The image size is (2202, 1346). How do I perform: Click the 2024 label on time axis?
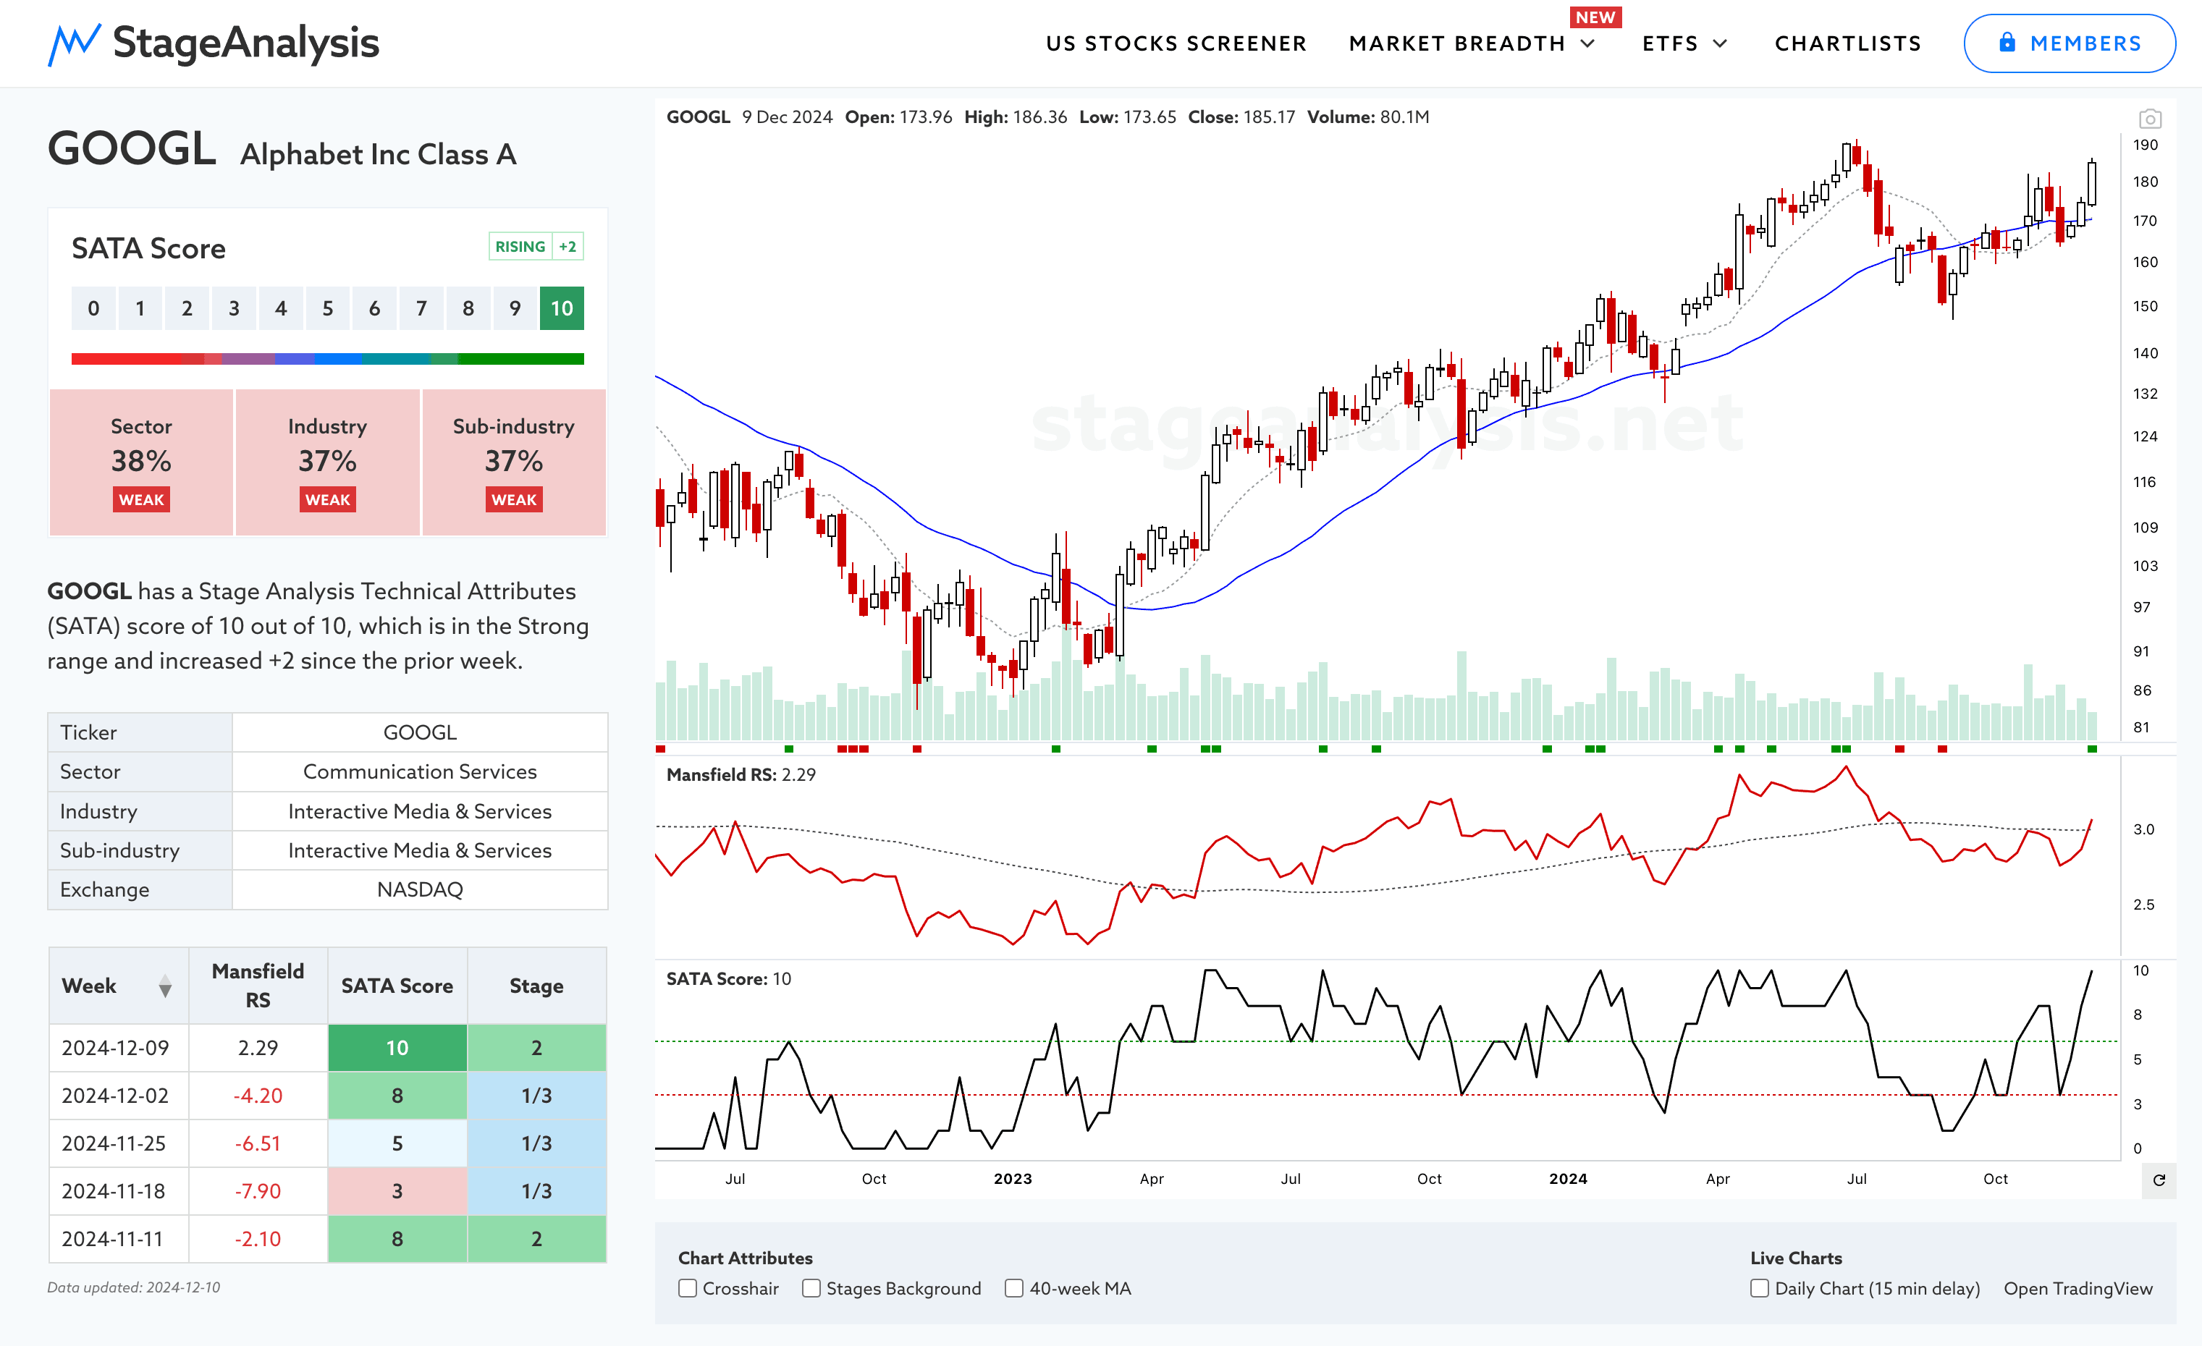[1569, 1179]
